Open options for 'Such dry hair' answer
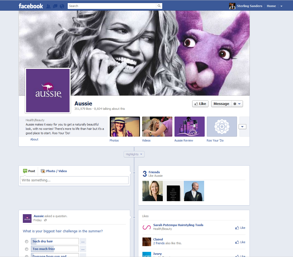Screen dimensions: 293x257 pos(83,241)
